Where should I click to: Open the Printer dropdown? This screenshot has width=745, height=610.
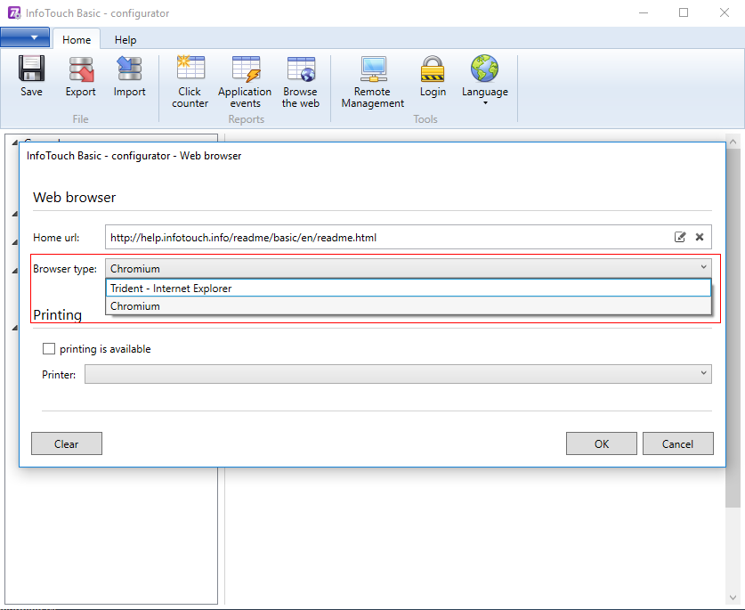398,374
